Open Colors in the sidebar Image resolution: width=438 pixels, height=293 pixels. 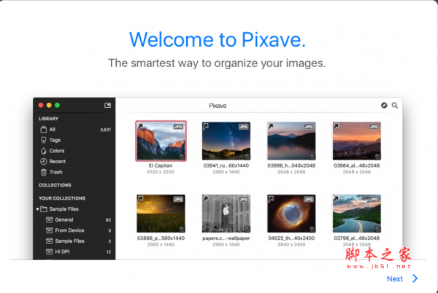coord(74,151)
